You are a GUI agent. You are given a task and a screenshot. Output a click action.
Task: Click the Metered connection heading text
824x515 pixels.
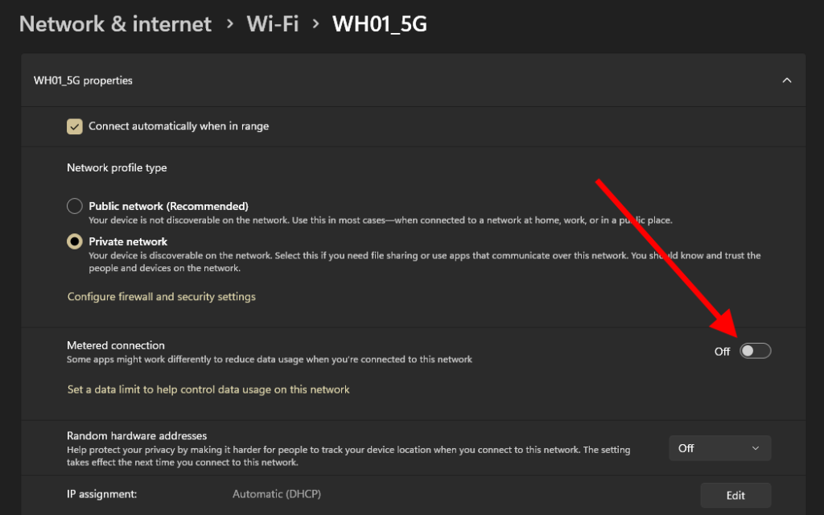click(116, 345)
